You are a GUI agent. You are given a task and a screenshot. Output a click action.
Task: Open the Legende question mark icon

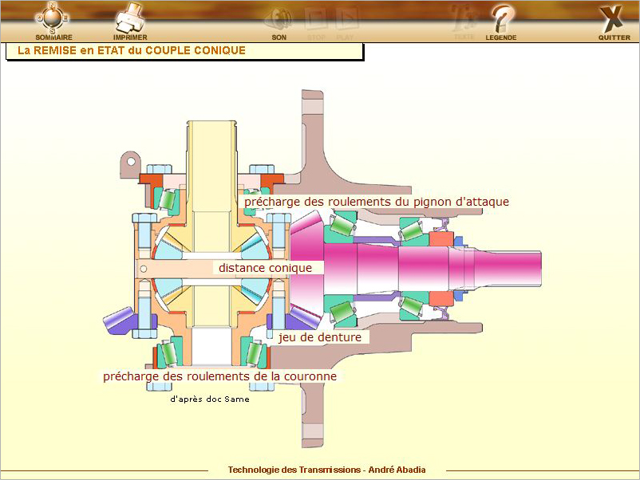pos(501,20)
